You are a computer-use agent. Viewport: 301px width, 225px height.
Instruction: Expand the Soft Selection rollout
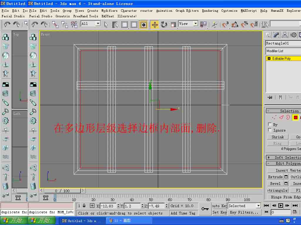(x=284, y=157)
